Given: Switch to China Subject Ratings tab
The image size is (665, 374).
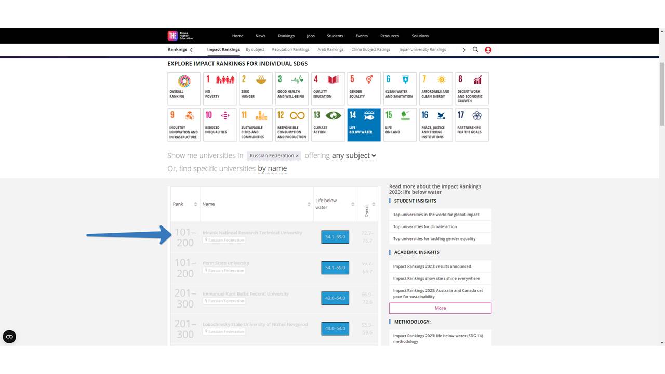Looking at the screenshot, I should click(371, 50).
